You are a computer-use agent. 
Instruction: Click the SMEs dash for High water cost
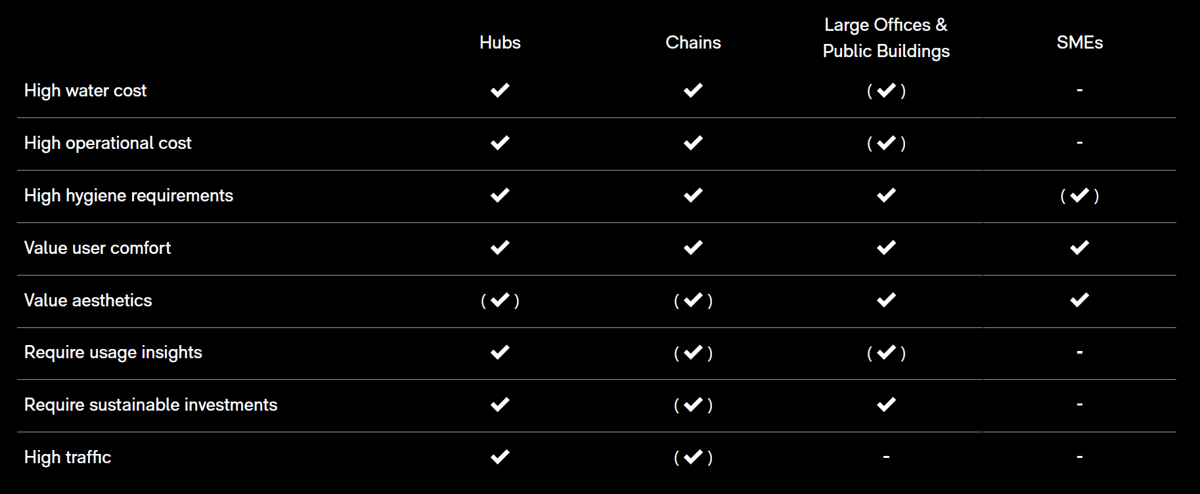pyautogui.click(x=1079, y=91)
